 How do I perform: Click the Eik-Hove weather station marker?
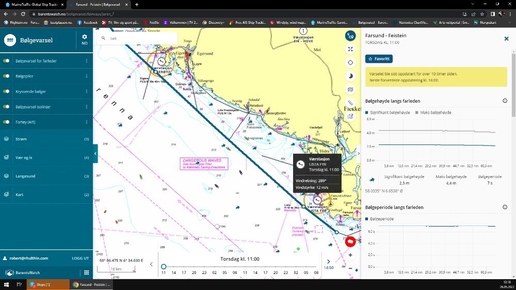tap(303, 31)
